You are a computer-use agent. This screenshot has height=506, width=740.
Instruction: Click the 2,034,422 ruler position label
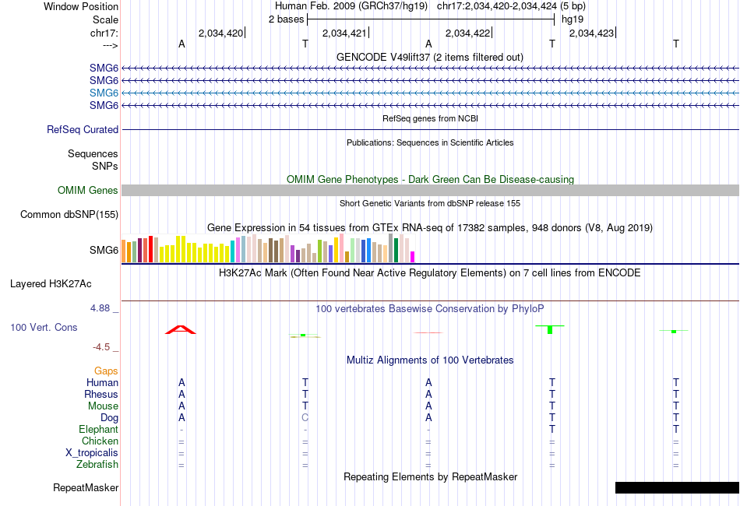pyautogui.click(x=467, y=33)
